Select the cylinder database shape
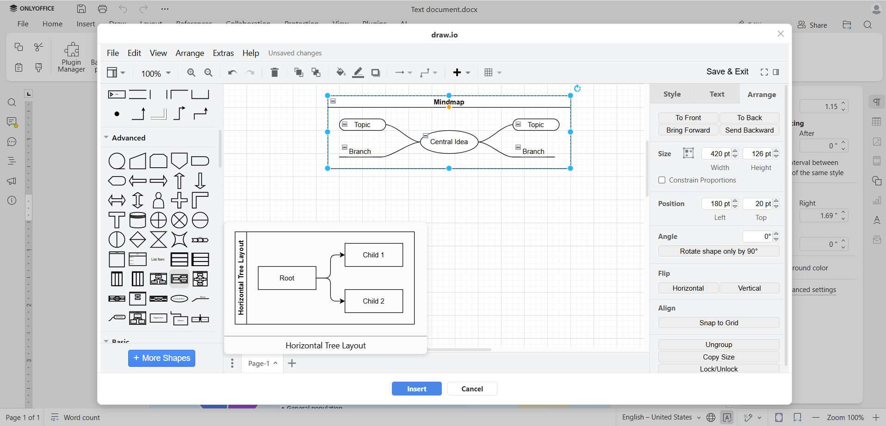 click(x=137, y=220)
